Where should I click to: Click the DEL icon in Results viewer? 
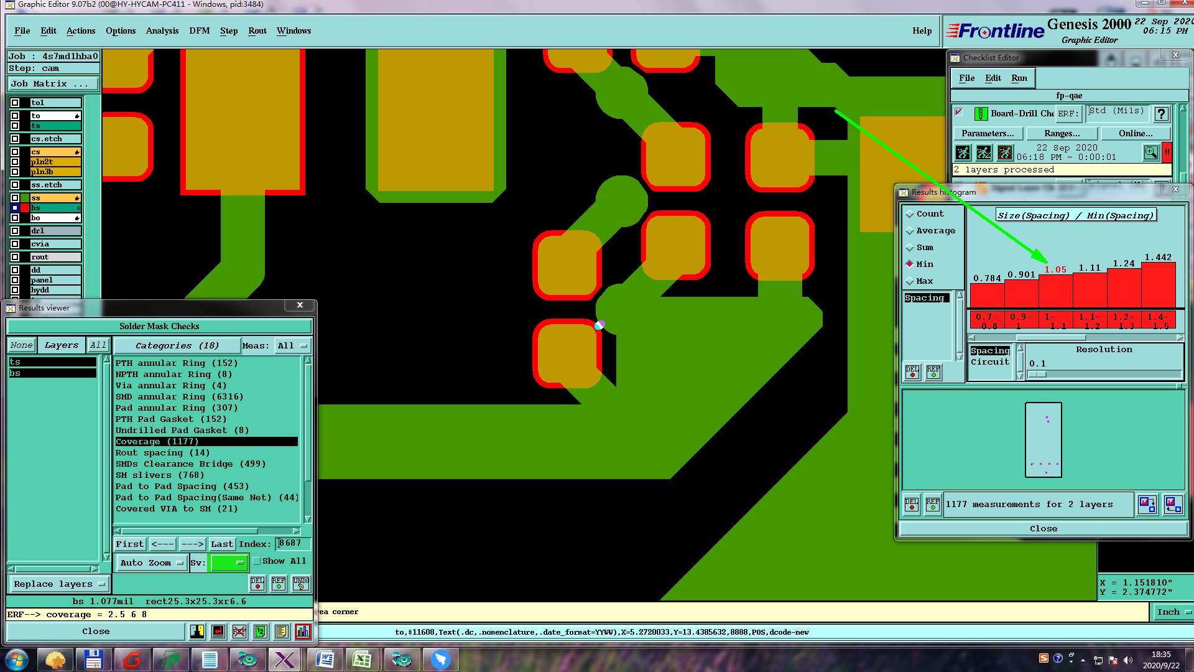(257, 584)
